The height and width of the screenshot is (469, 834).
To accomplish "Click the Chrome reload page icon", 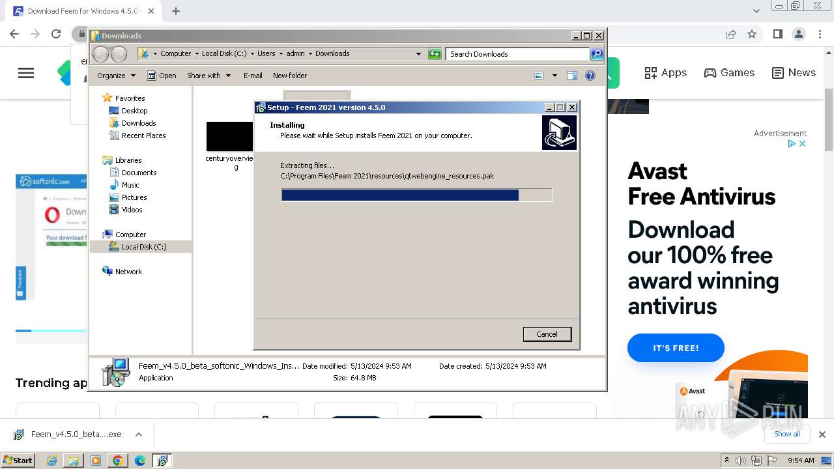I will (56, 34).
